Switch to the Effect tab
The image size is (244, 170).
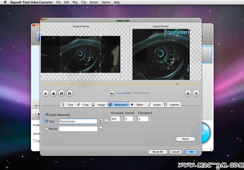(138, 105)
